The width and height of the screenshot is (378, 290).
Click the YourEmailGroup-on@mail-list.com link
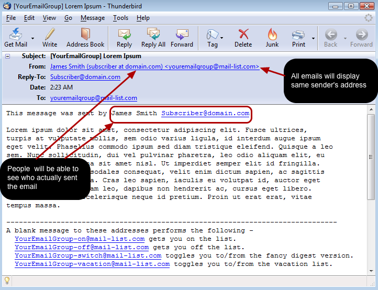click(x=80, y=239)
